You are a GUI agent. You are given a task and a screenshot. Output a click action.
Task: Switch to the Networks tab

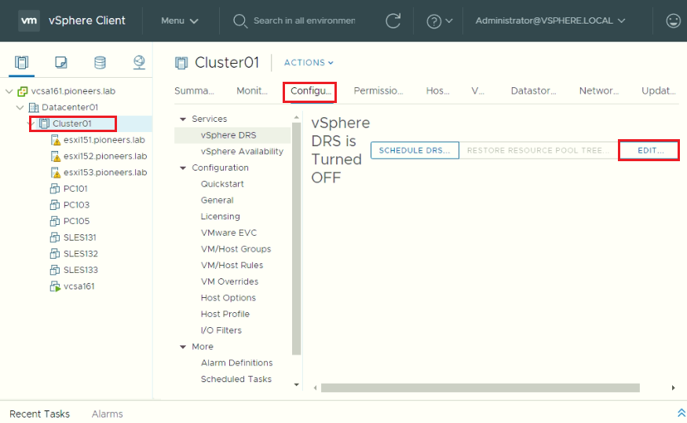(x=599, y=91)
